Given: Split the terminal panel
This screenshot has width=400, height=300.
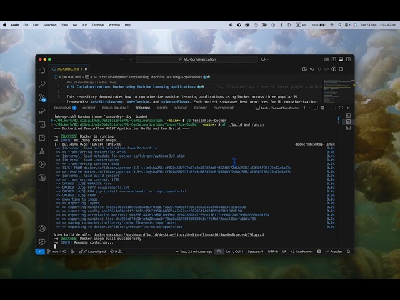Looking at the screenshot, I should (x=316, y=108).
